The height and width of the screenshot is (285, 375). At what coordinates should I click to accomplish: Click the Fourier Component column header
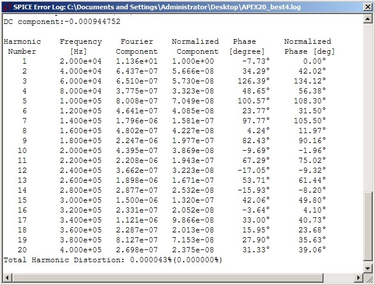coord(137,47)
